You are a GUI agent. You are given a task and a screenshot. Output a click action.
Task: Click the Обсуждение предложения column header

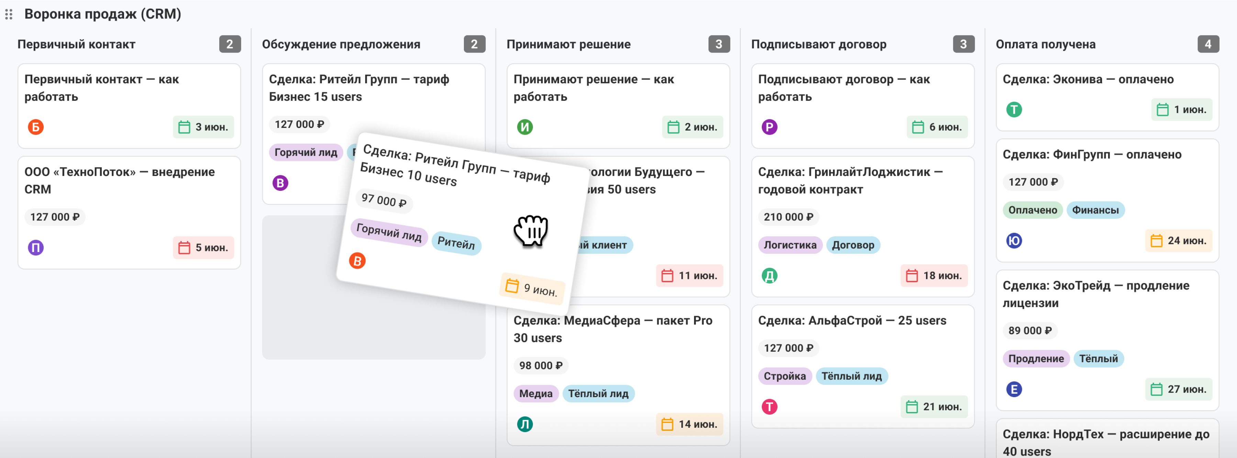point(341,44)
